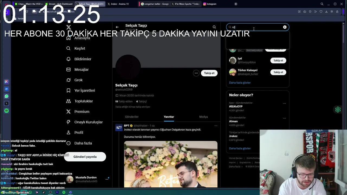Viewport: 347px width, 195px height.
Task: Open the 19 Takip edilen list
Action: click(x=124, y=102)
